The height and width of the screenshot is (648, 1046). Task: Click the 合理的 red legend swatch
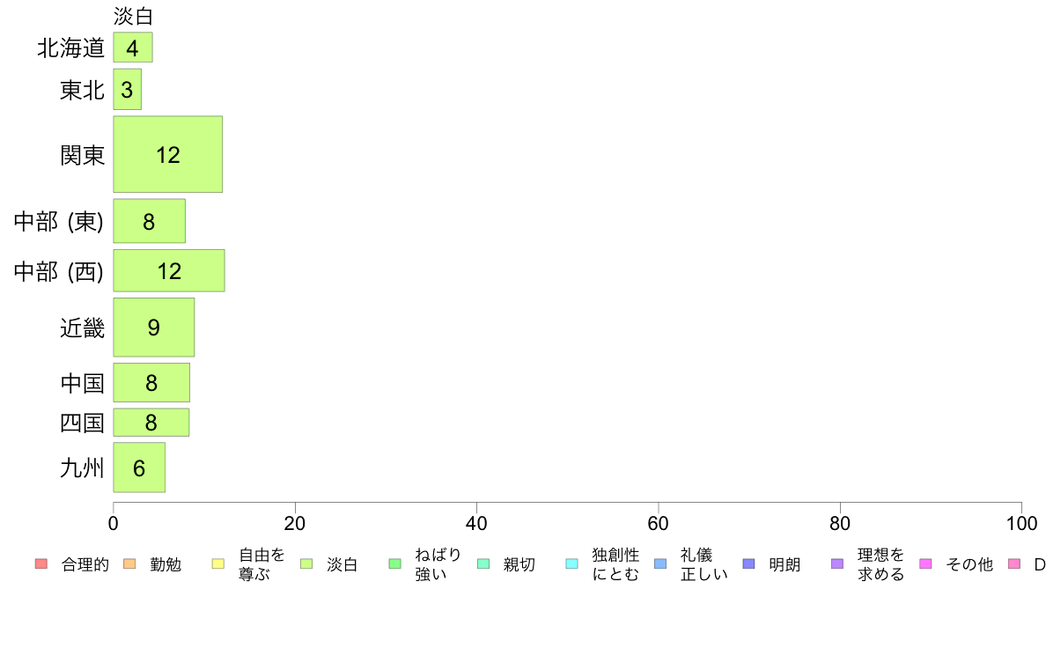(x=41, y=563)
